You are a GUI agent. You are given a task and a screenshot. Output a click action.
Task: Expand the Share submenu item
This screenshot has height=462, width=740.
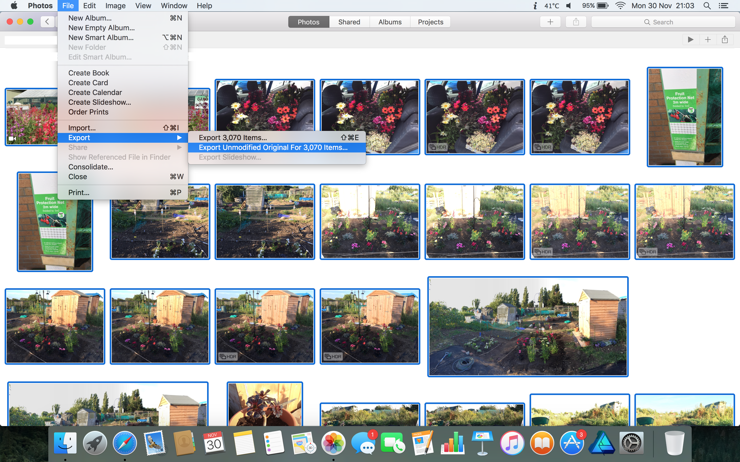coord(78,148)
